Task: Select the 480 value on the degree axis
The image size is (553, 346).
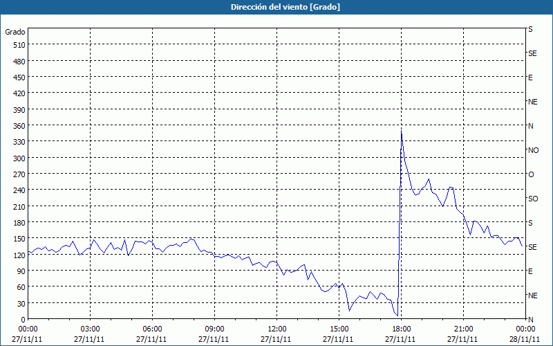Action: [19, 62]
